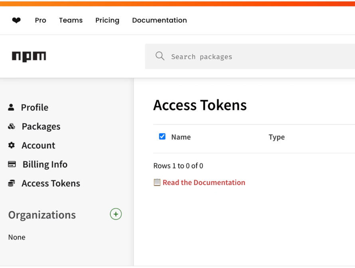Click the person icon next to Profile

11,107
